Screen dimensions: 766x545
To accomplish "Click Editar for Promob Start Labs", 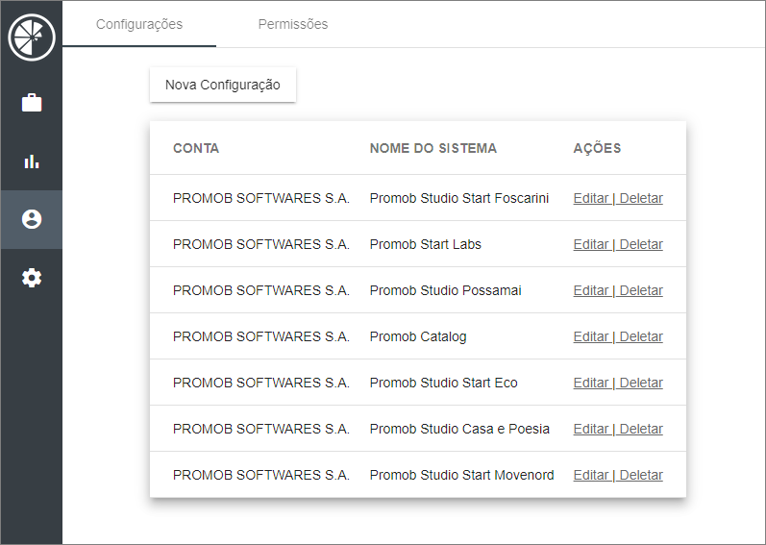I will (591, 244).
